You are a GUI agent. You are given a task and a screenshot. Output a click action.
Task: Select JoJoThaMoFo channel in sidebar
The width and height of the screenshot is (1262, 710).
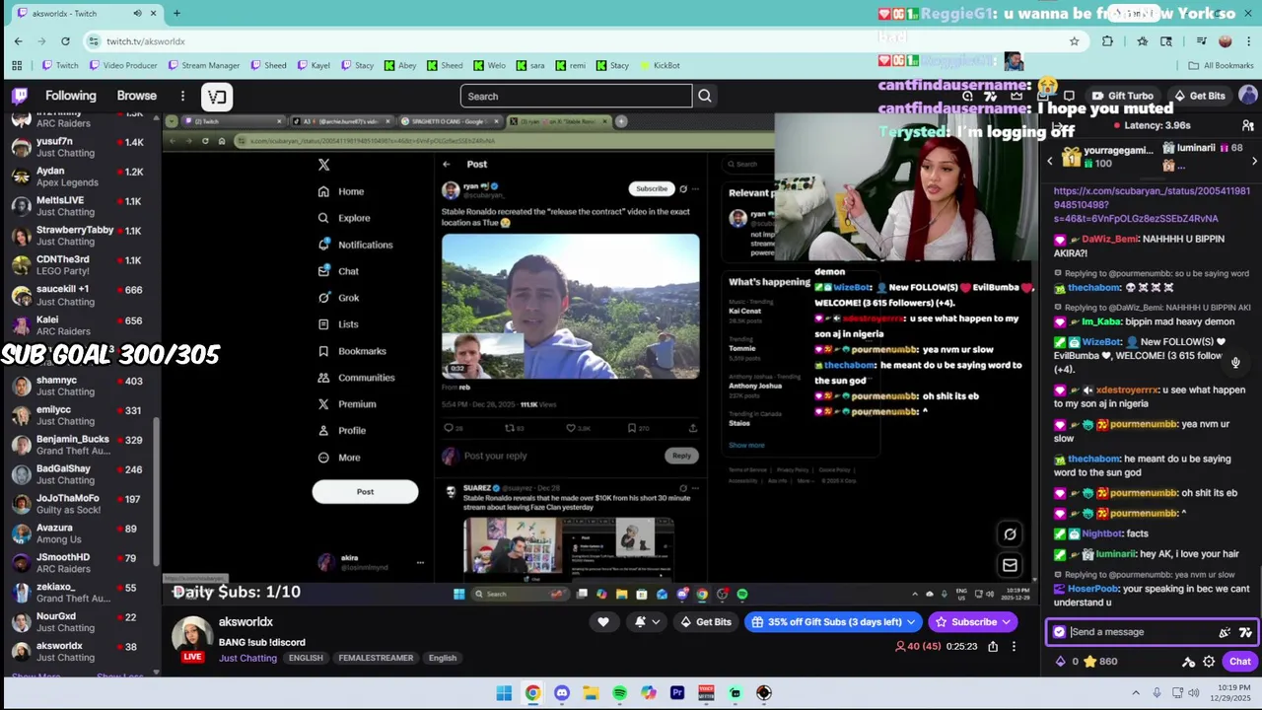(x=81, y=504)
